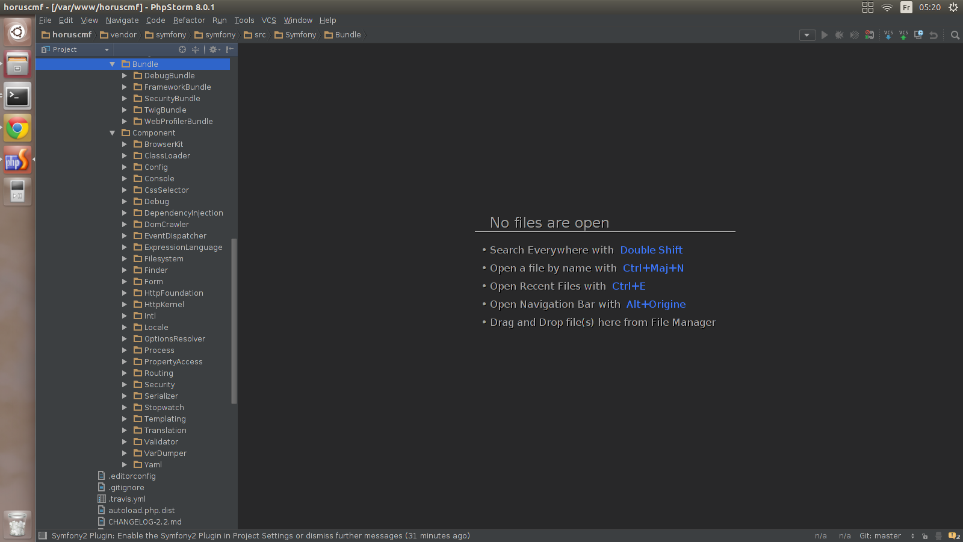The width and height of the screenshot is (963, 542).
Task: Run with coverage icon in toolbar
Action: pos(855,35)
